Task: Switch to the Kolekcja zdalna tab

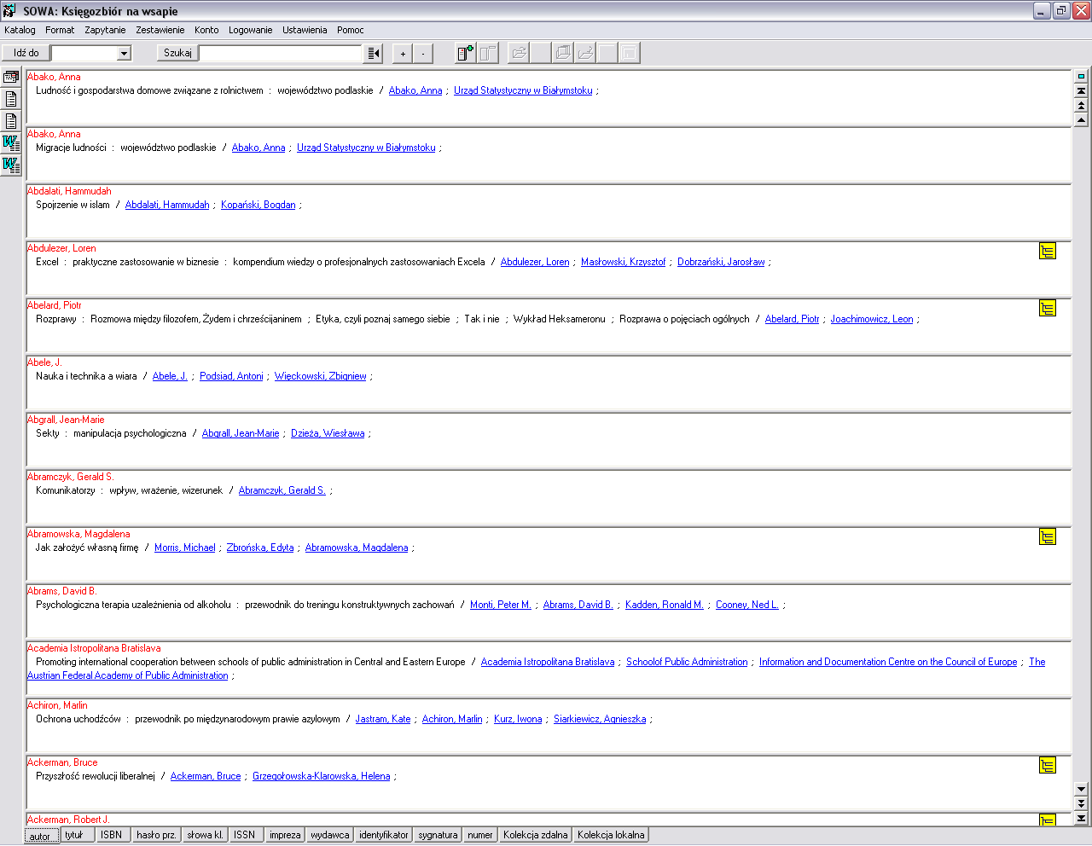Action: tap(536, 835)
